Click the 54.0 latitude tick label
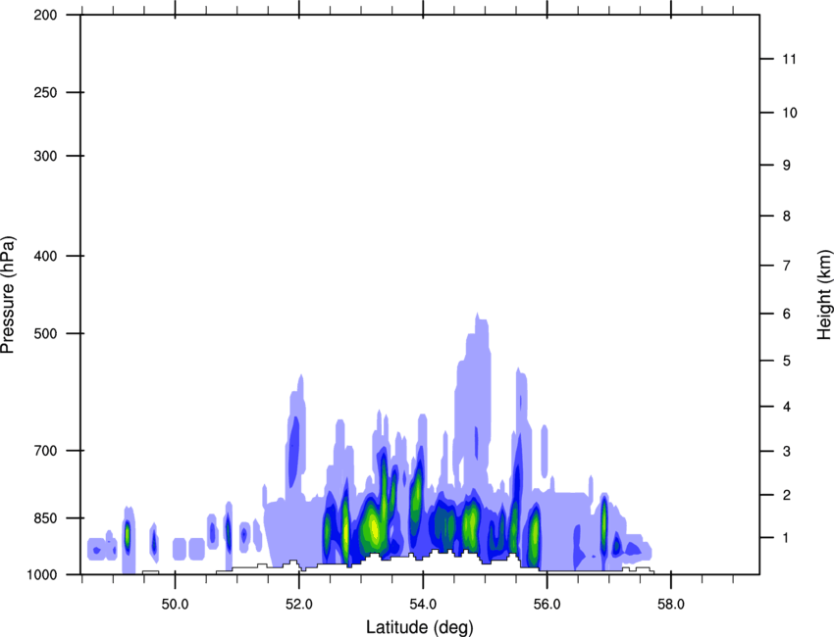The height and width of the screenshot is (637, 834). coord(423,605)
